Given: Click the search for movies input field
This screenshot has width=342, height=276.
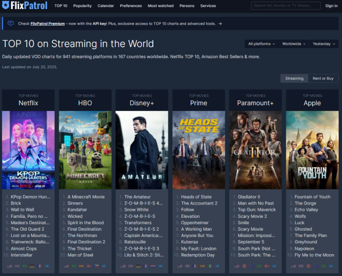Looking at the screenshot, I should (x=286, y=6).
